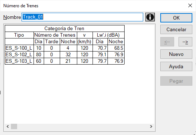Select the ES_S-100_L train type cell
This screenshot has height=135, width=196.
(19, 48)
